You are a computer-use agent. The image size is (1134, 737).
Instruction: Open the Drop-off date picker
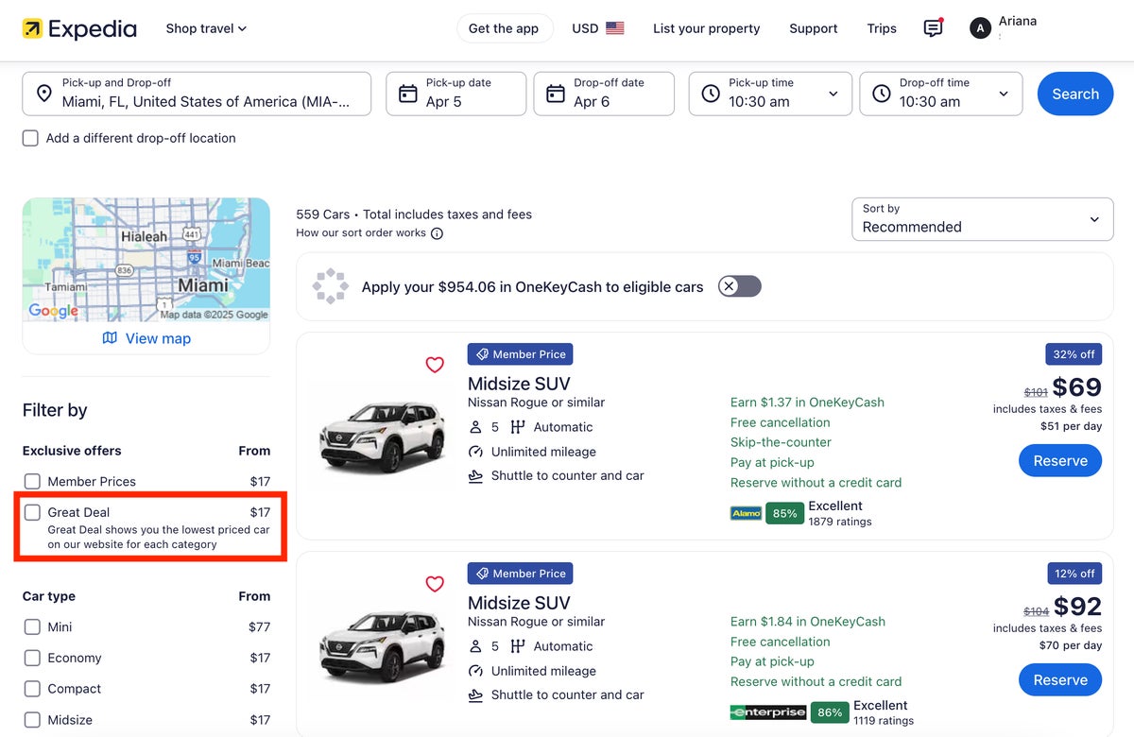click(x=604, y=94)
